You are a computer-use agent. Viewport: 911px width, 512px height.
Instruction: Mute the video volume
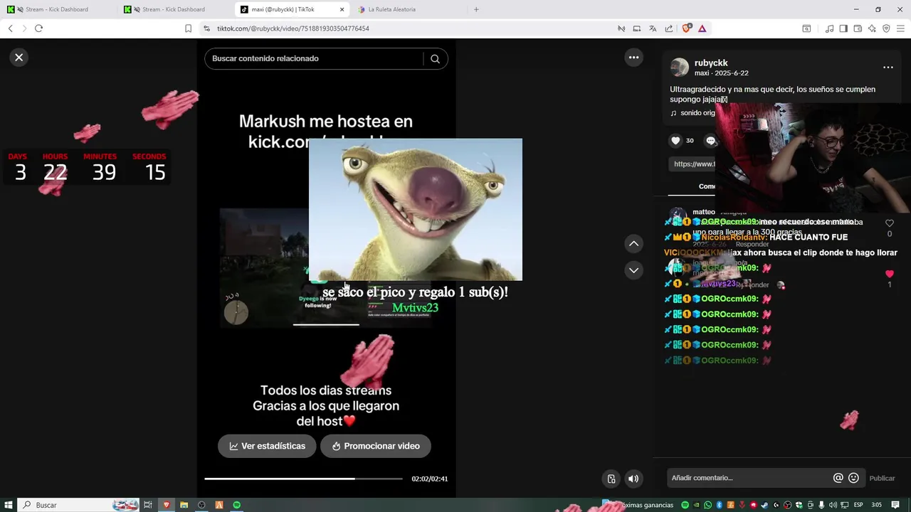(633, 479)
